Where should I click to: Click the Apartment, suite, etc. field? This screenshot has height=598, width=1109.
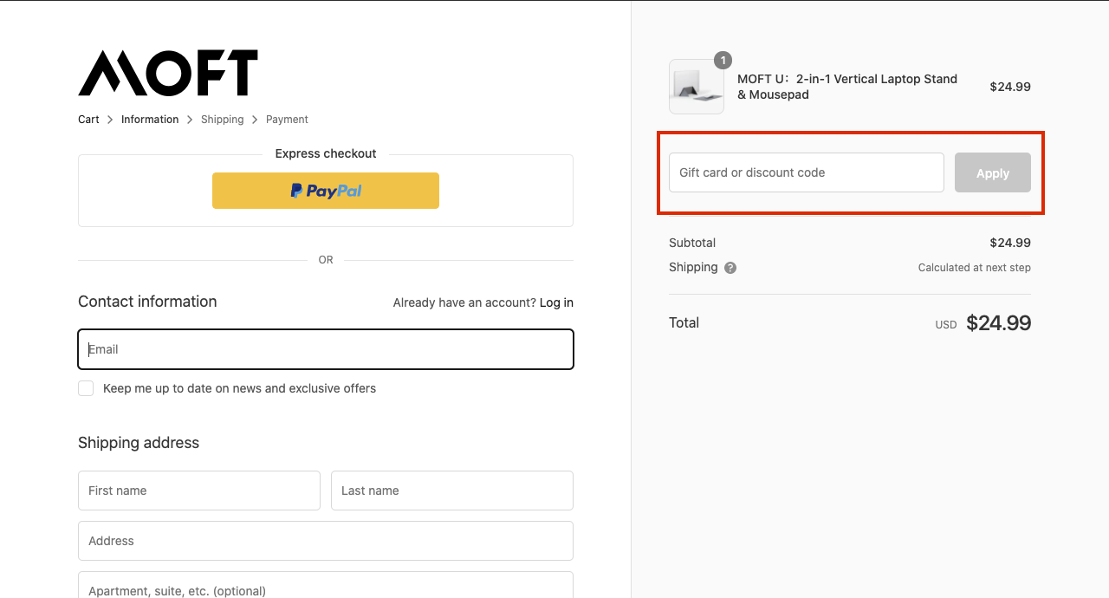pos(326,585)
